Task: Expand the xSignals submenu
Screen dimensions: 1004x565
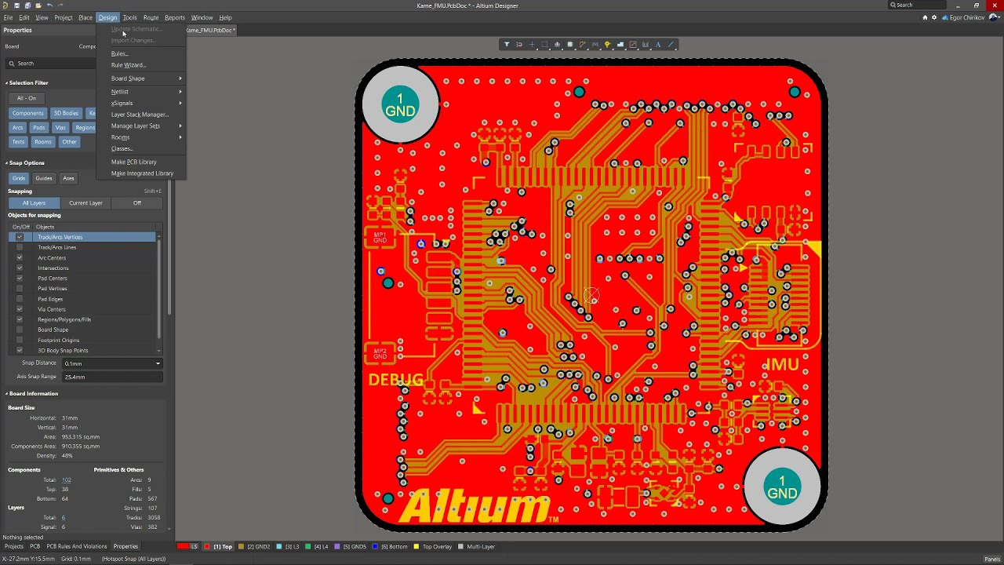Action: point(141,103)
